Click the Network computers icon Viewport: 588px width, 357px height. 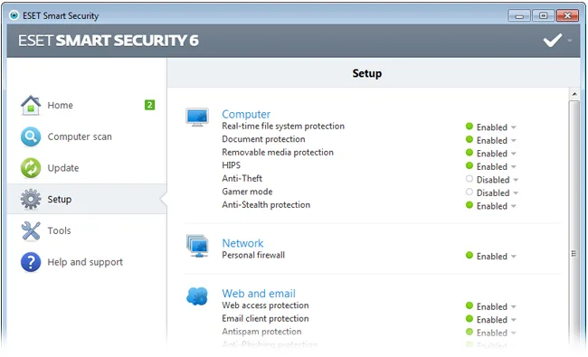(197, 246)
